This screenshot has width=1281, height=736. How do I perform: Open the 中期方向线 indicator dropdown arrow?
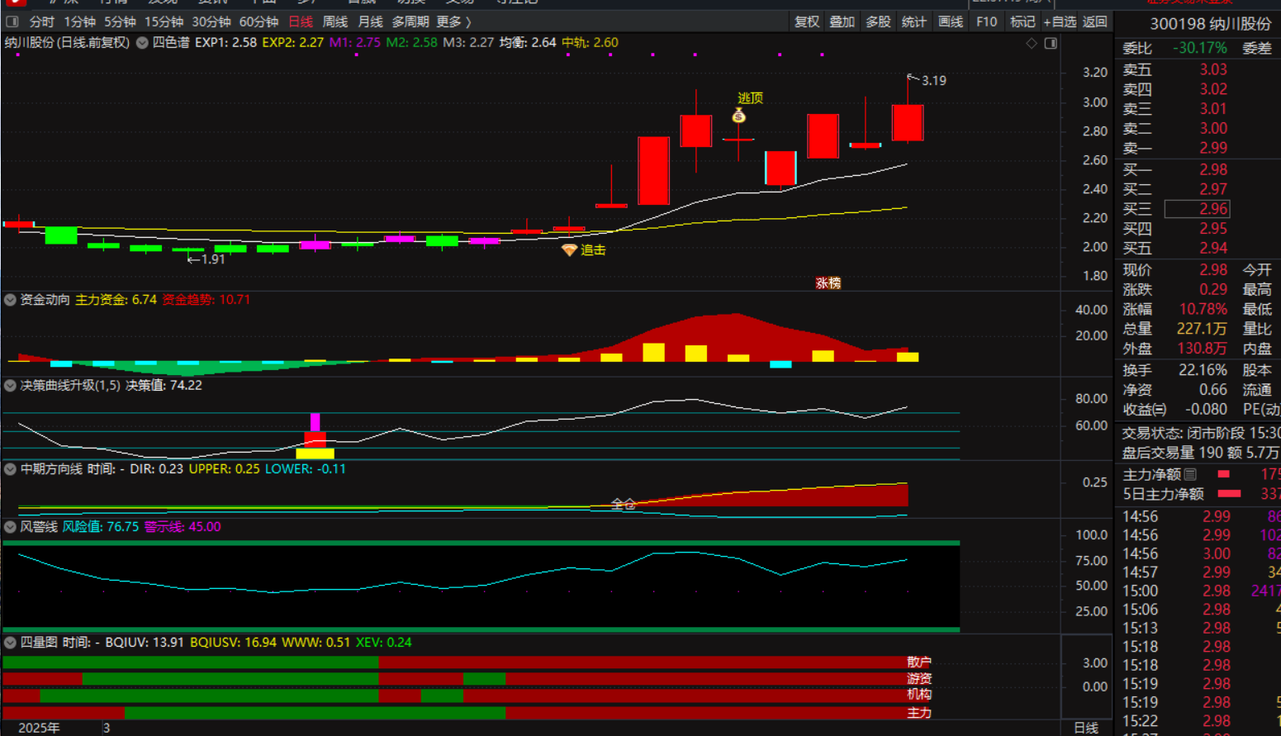(x=10, y=469)
